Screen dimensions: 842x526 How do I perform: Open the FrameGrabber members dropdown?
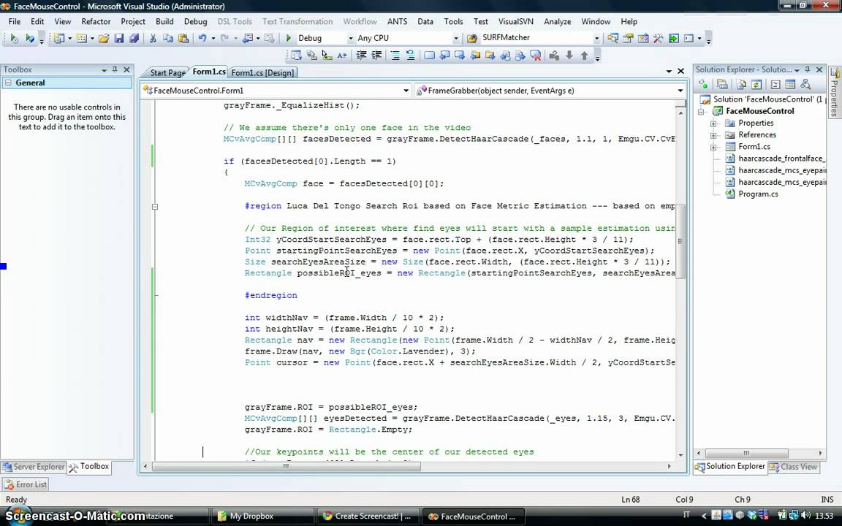click(680, 91)
